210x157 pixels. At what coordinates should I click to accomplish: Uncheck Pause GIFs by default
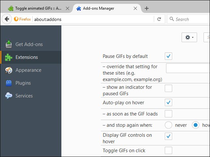pyautogui.click(x=168, y=56)
